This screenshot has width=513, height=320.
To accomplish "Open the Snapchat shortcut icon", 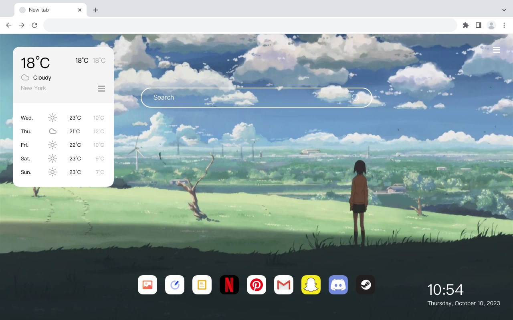I will point(311,285).
